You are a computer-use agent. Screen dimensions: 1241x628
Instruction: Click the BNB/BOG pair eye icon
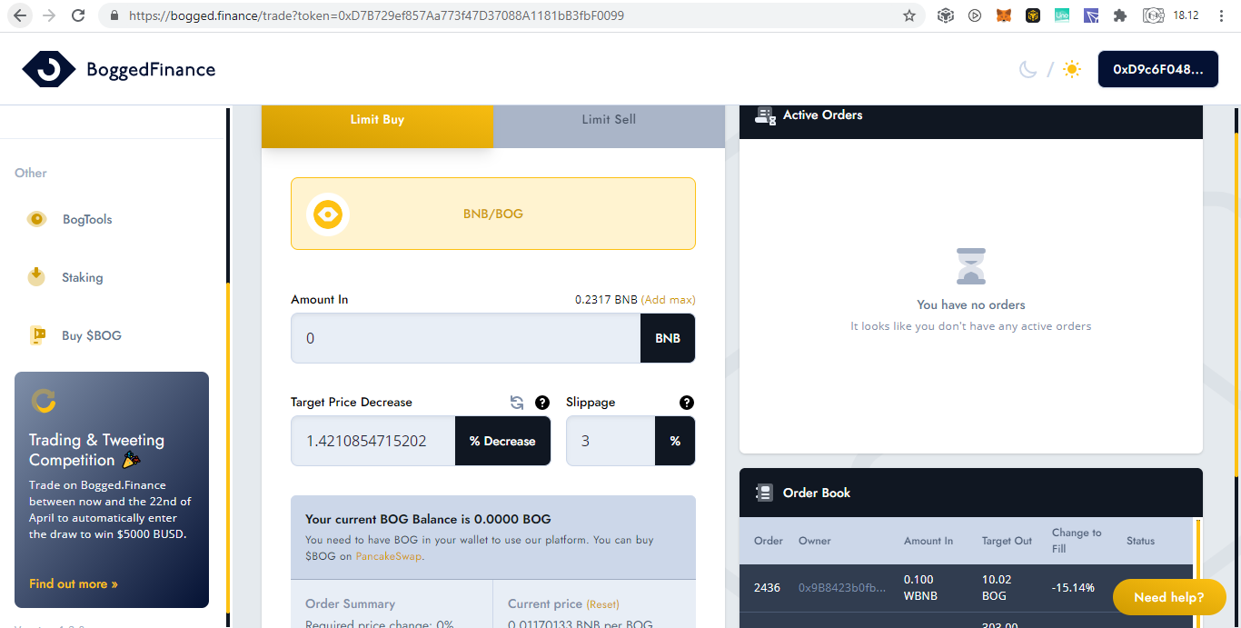click(328, 214)
